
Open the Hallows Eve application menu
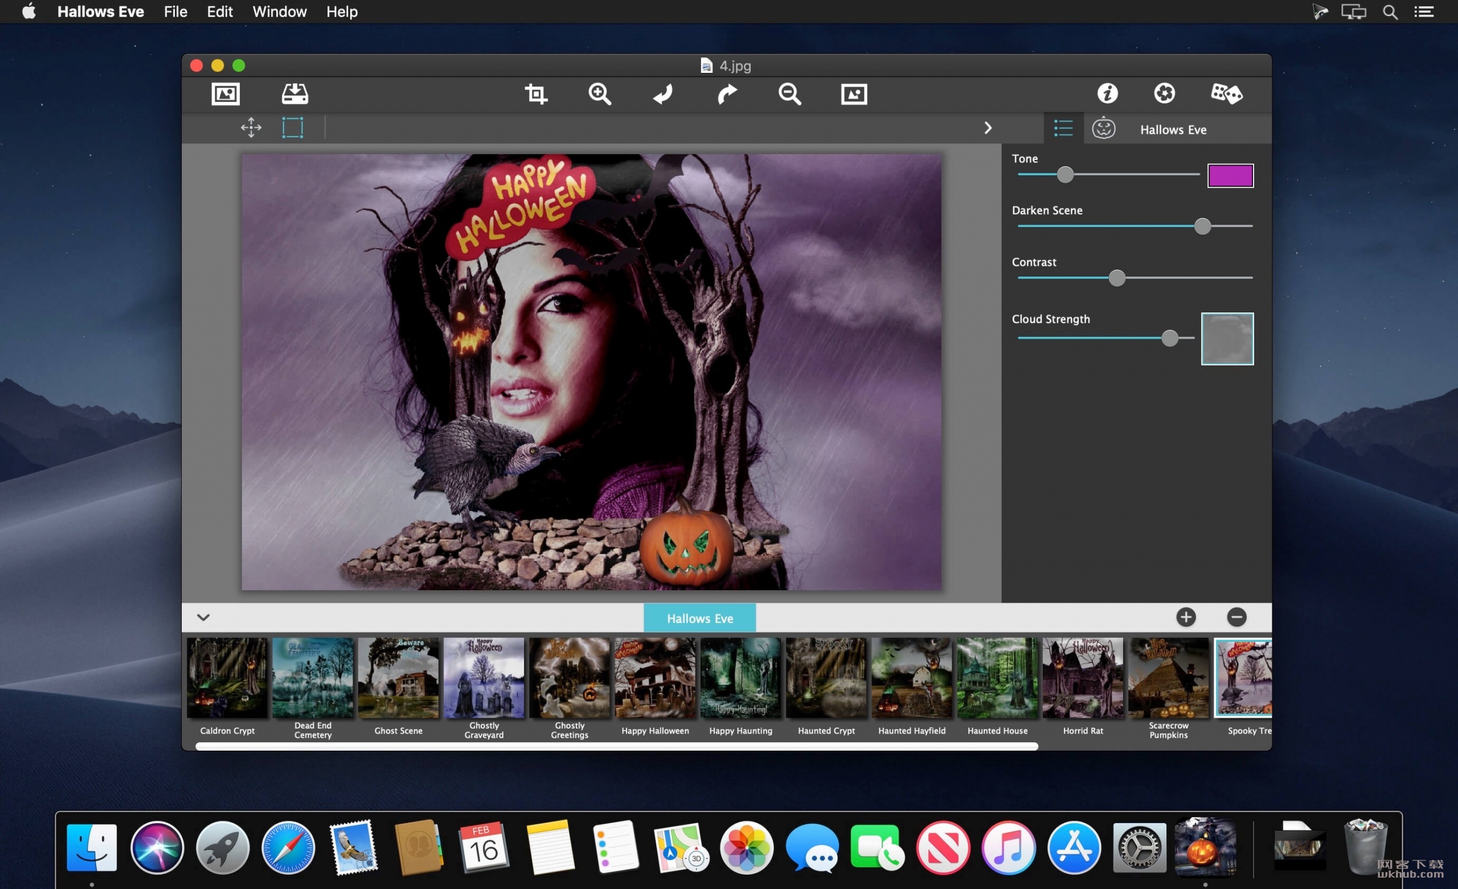[101, 12]
